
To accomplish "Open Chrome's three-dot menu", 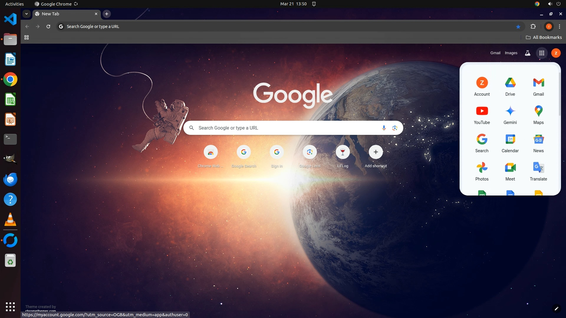I will tap(560, 26).
